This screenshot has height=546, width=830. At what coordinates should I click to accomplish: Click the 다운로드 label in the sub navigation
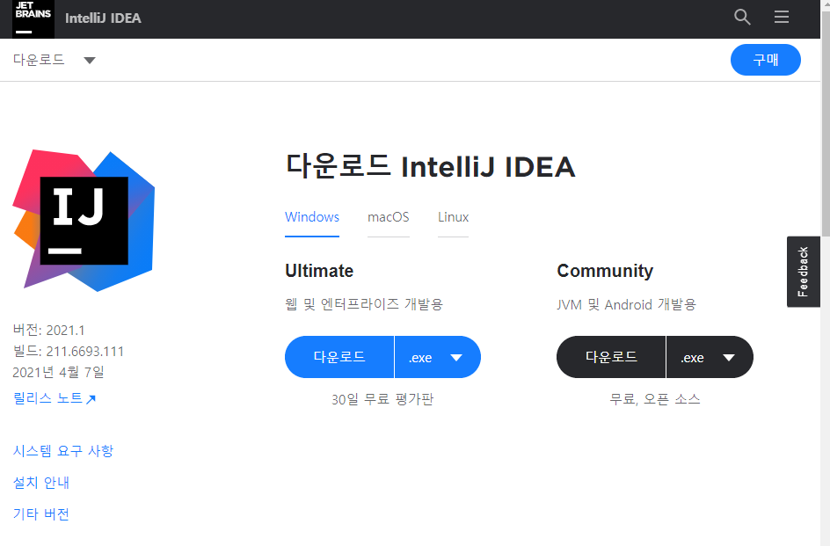[x=39, y=59]
